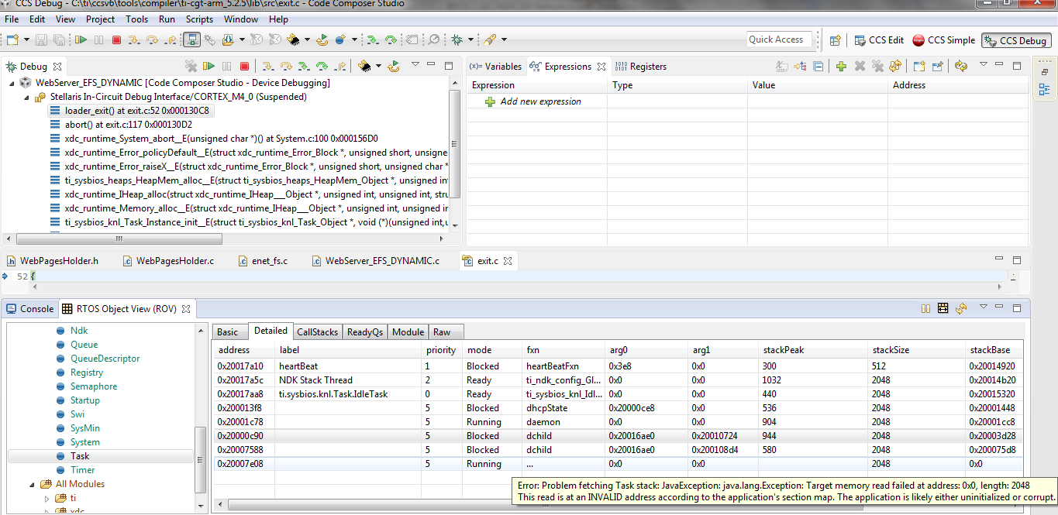Switch to the CallStacks tab in ROV
Viewport: 1058px width, 515px height.
(317, 331)
